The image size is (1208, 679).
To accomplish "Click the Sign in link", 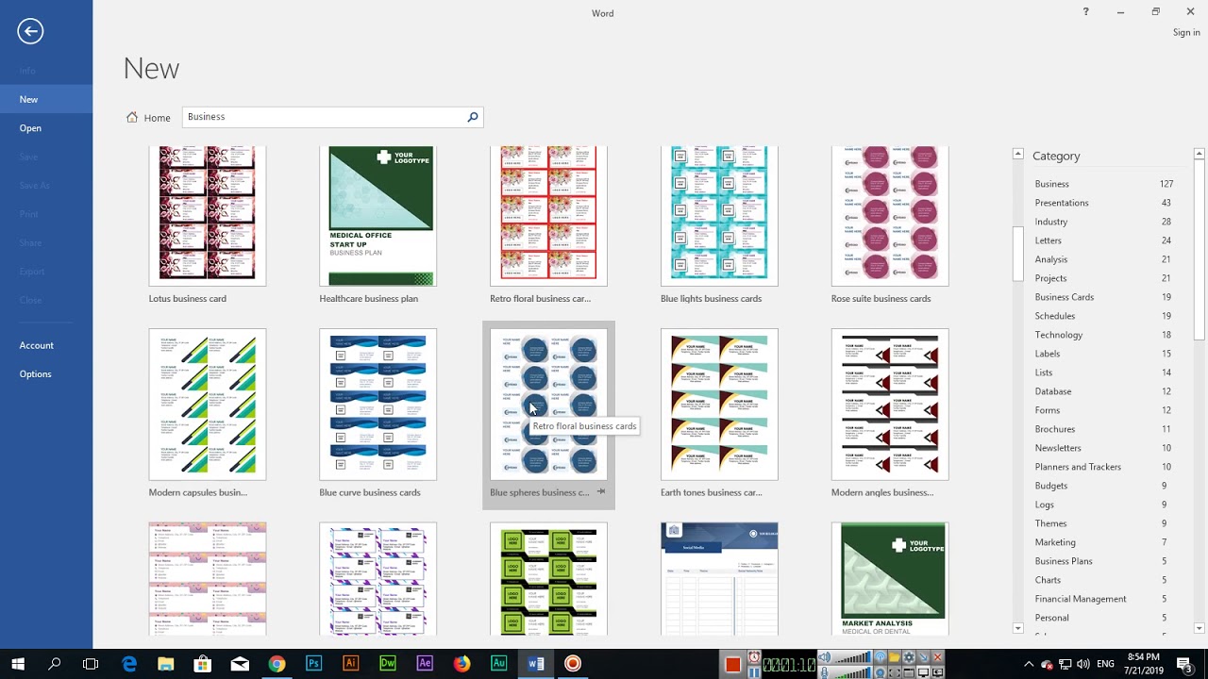I will pos(1186,32).
